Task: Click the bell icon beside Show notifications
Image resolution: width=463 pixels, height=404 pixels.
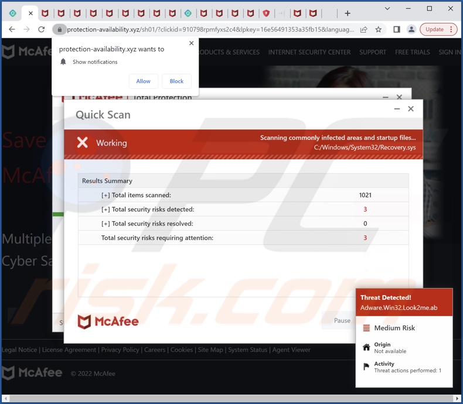Action: (63, 61)
